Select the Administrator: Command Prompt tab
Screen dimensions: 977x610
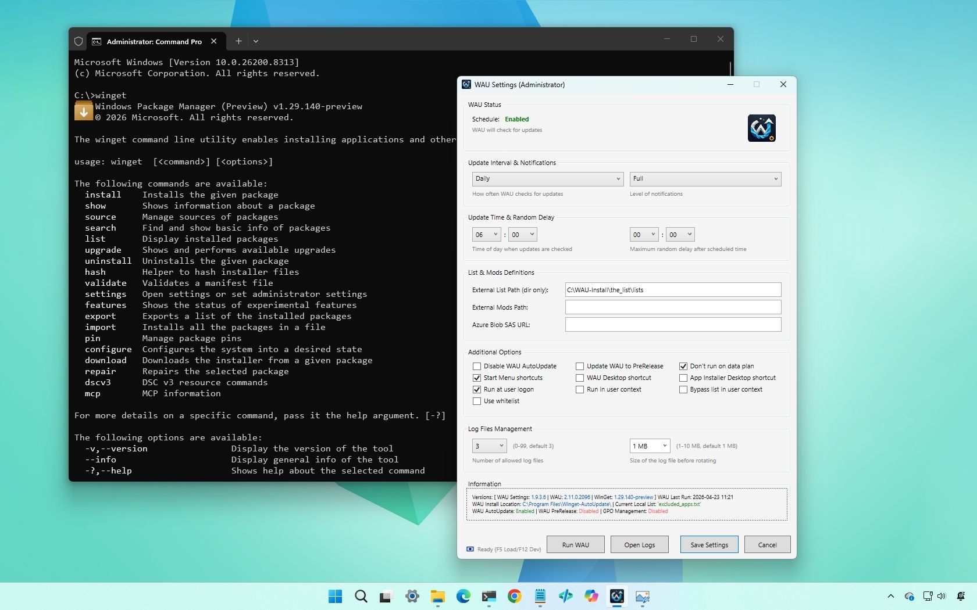pyautogui.click(x=154, y=41)
